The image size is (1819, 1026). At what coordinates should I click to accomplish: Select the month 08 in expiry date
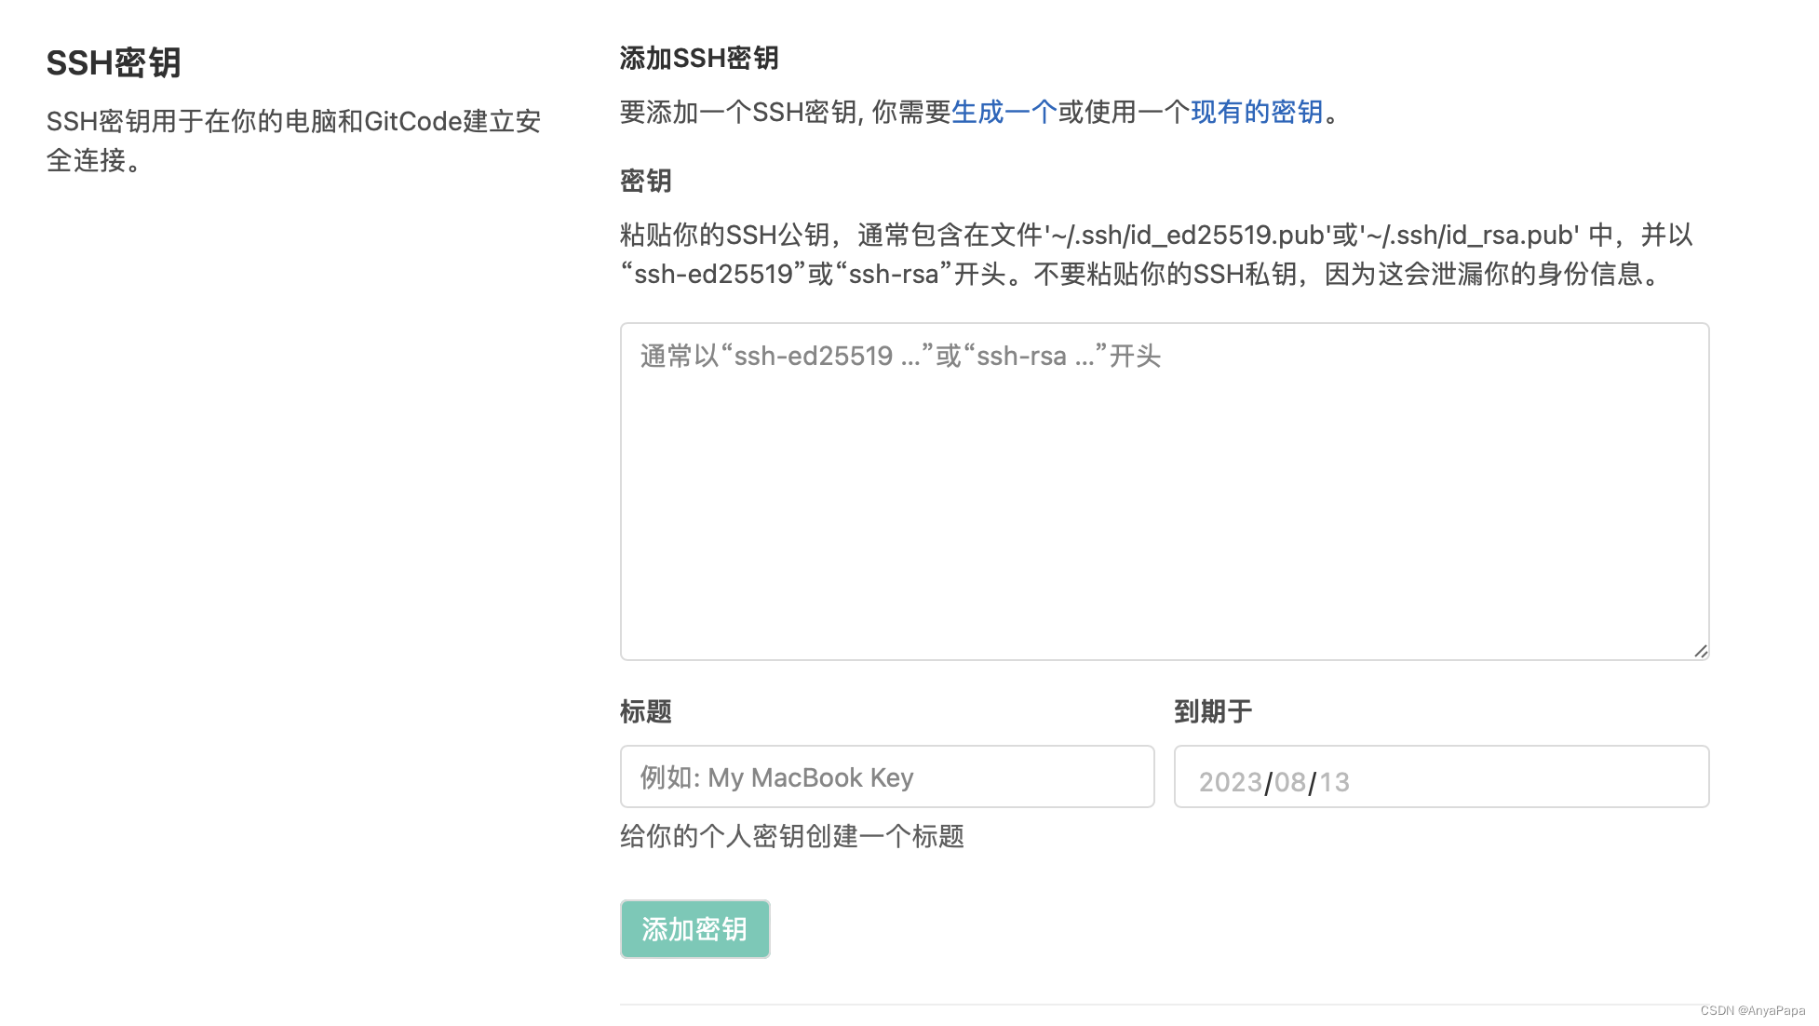tap(1290, 782)
